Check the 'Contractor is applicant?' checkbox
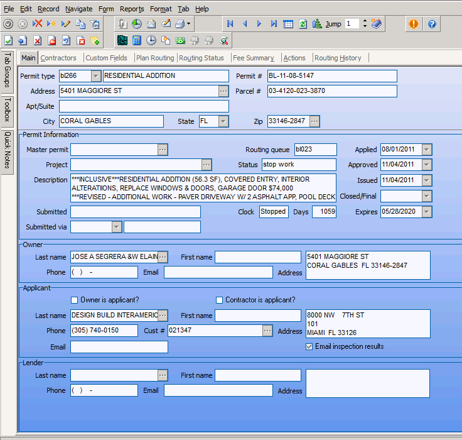Image resolution: width=462 pixels, height=440 pixels. [x=220, y=300]
